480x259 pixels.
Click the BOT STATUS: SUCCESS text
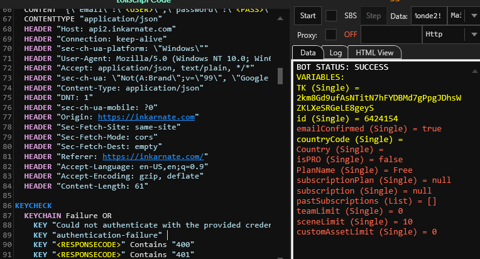click(342, 67)
